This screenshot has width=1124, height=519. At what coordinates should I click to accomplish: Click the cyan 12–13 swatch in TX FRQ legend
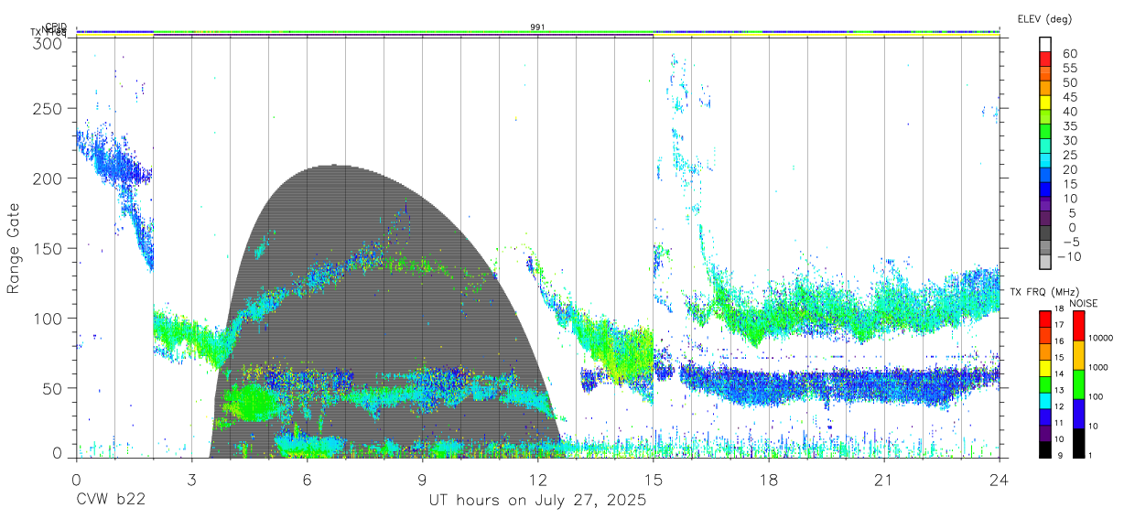click(x=1045, y=399)
